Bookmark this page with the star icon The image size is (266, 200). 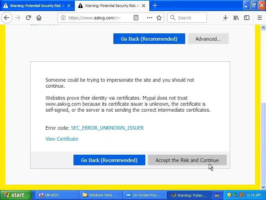coord(159,18)
